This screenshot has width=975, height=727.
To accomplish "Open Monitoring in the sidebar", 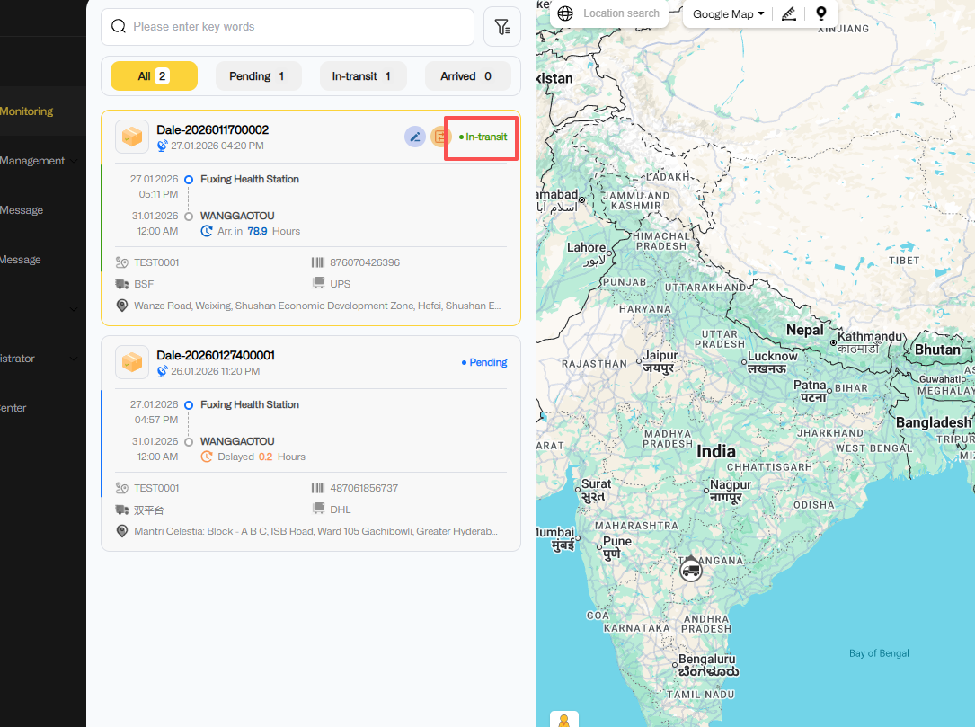I will coord(27,111).
